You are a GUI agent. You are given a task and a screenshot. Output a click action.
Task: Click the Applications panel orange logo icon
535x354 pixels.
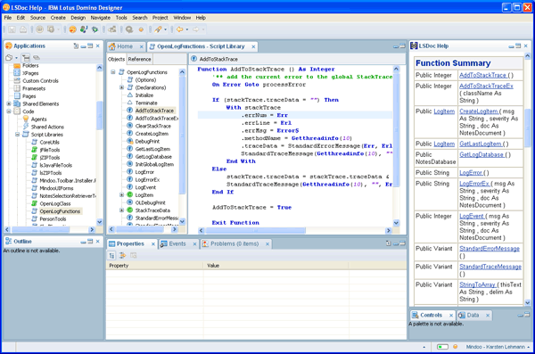(x=9, y=45)
